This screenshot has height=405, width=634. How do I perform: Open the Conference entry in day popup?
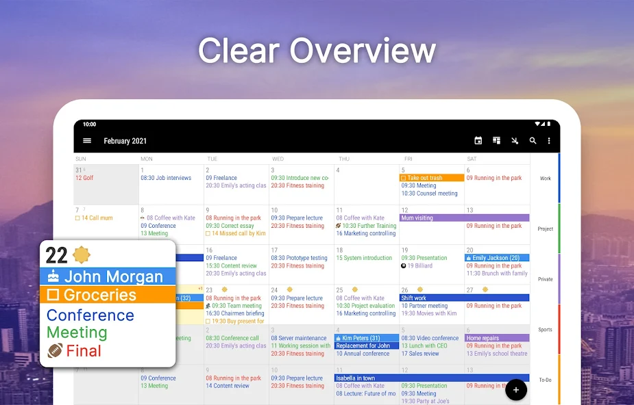pos(90,315)
